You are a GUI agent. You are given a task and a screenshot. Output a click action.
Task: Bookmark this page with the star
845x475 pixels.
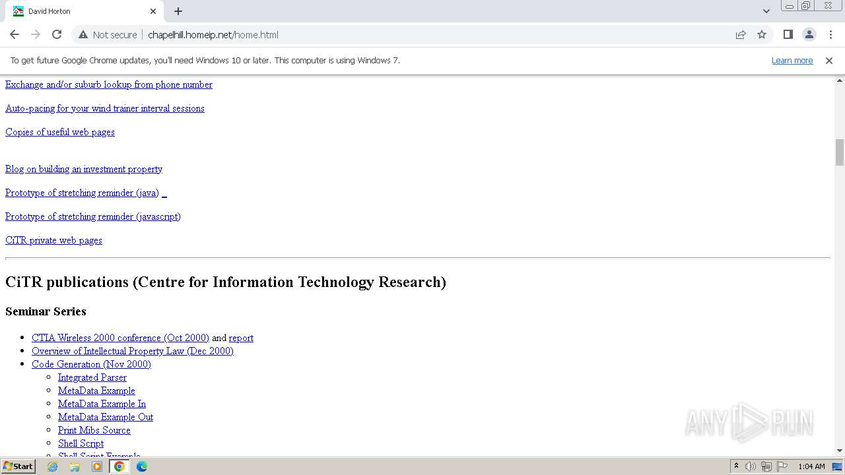pyautogui.click(x=762, y=34)
